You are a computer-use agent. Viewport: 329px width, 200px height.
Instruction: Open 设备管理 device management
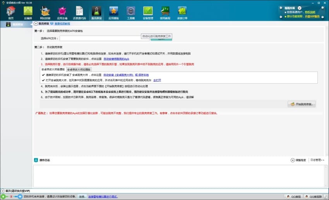148,12
